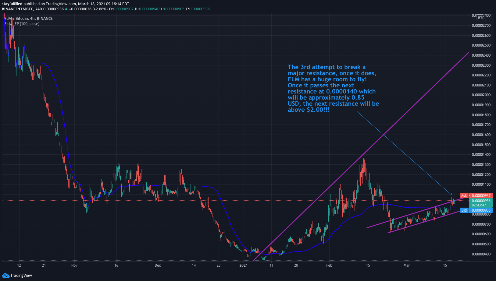Screen dimensions: 496x281
Task: Click the Nov label on time axis
Action: pos(74,265)
